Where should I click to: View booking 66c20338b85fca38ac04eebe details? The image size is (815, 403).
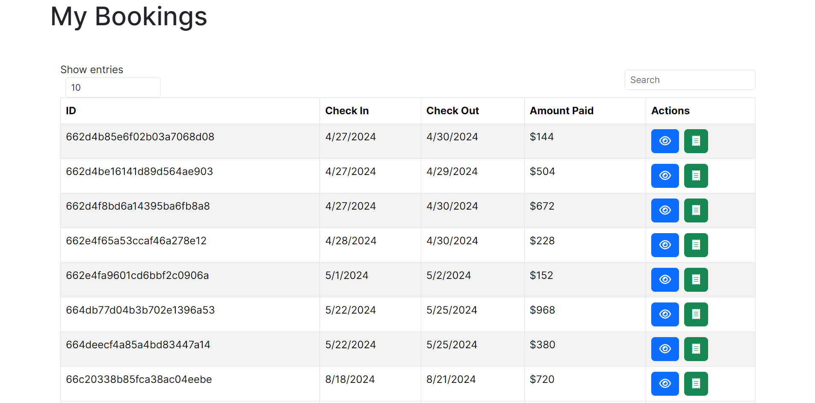pos(664,384)
